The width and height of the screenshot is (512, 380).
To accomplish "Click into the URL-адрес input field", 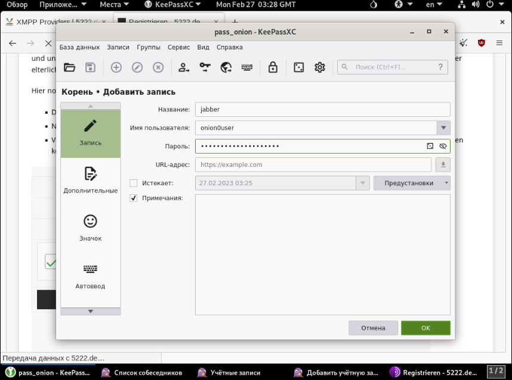I will click(x=313, y=165).
